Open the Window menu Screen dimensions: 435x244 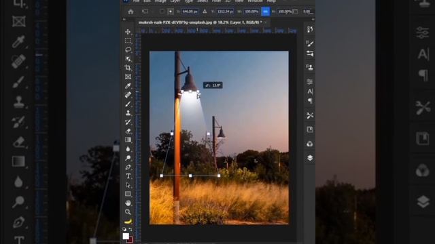[255, 1]
